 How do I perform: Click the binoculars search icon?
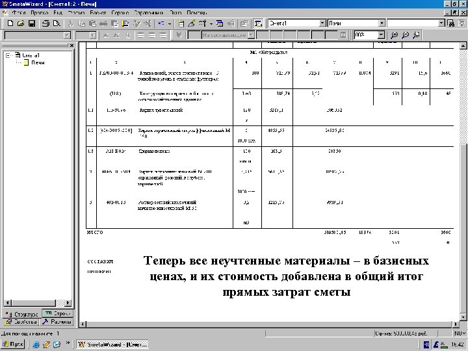[x=451, y=23]
